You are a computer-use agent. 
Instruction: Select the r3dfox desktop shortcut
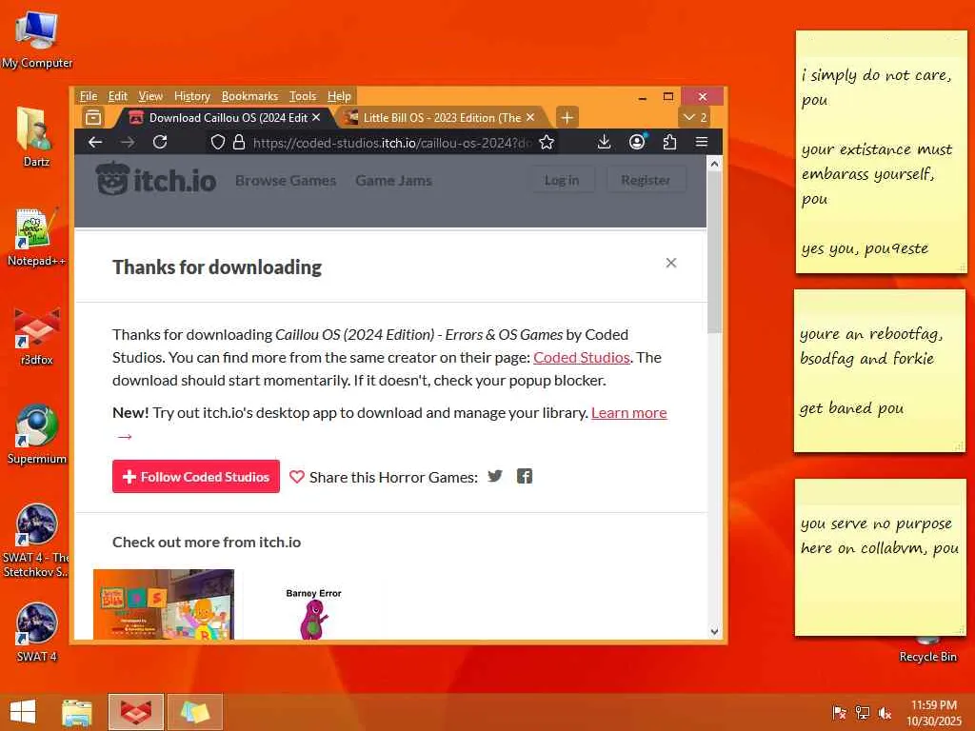37,336
